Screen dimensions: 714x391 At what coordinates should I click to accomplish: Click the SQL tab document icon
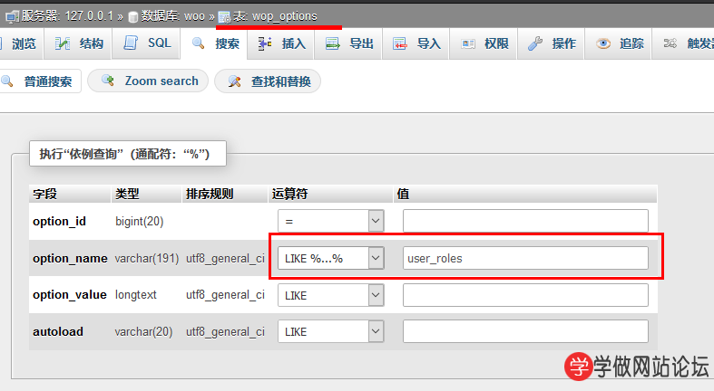[x=131, y=43]
